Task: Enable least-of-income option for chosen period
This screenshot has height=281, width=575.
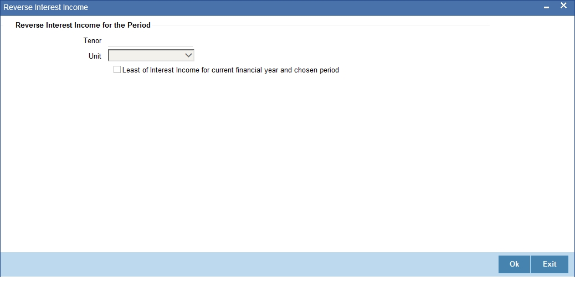Action: coord(117,69)
